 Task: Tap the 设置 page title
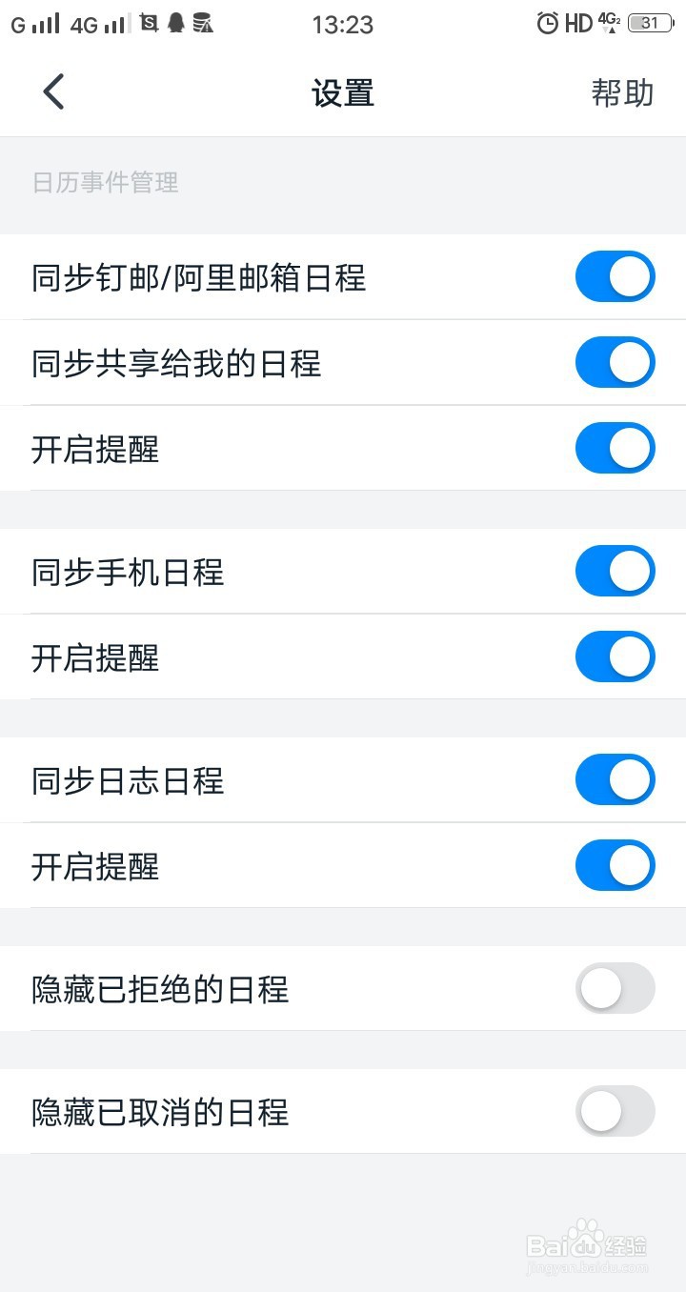point(343,93)
